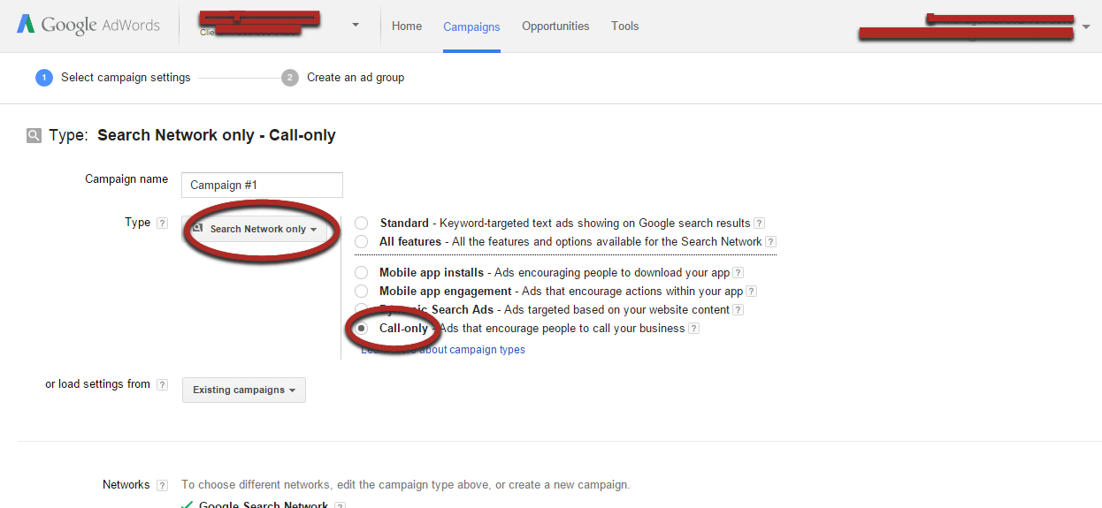Select Dynamic Search Ads radio button
This screenshot has width=1102, height=508.
click(362, 310)
